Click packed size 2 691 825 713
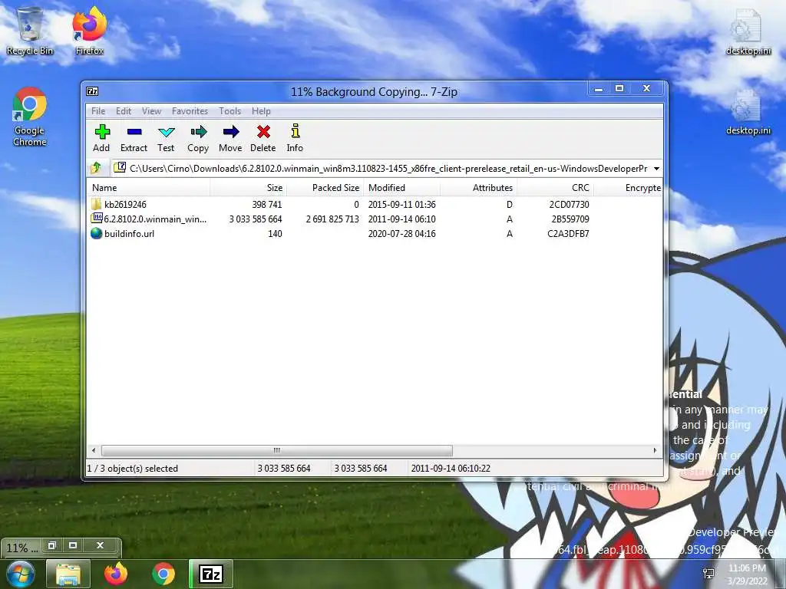786x589 pixels. [x=332, y=219]
